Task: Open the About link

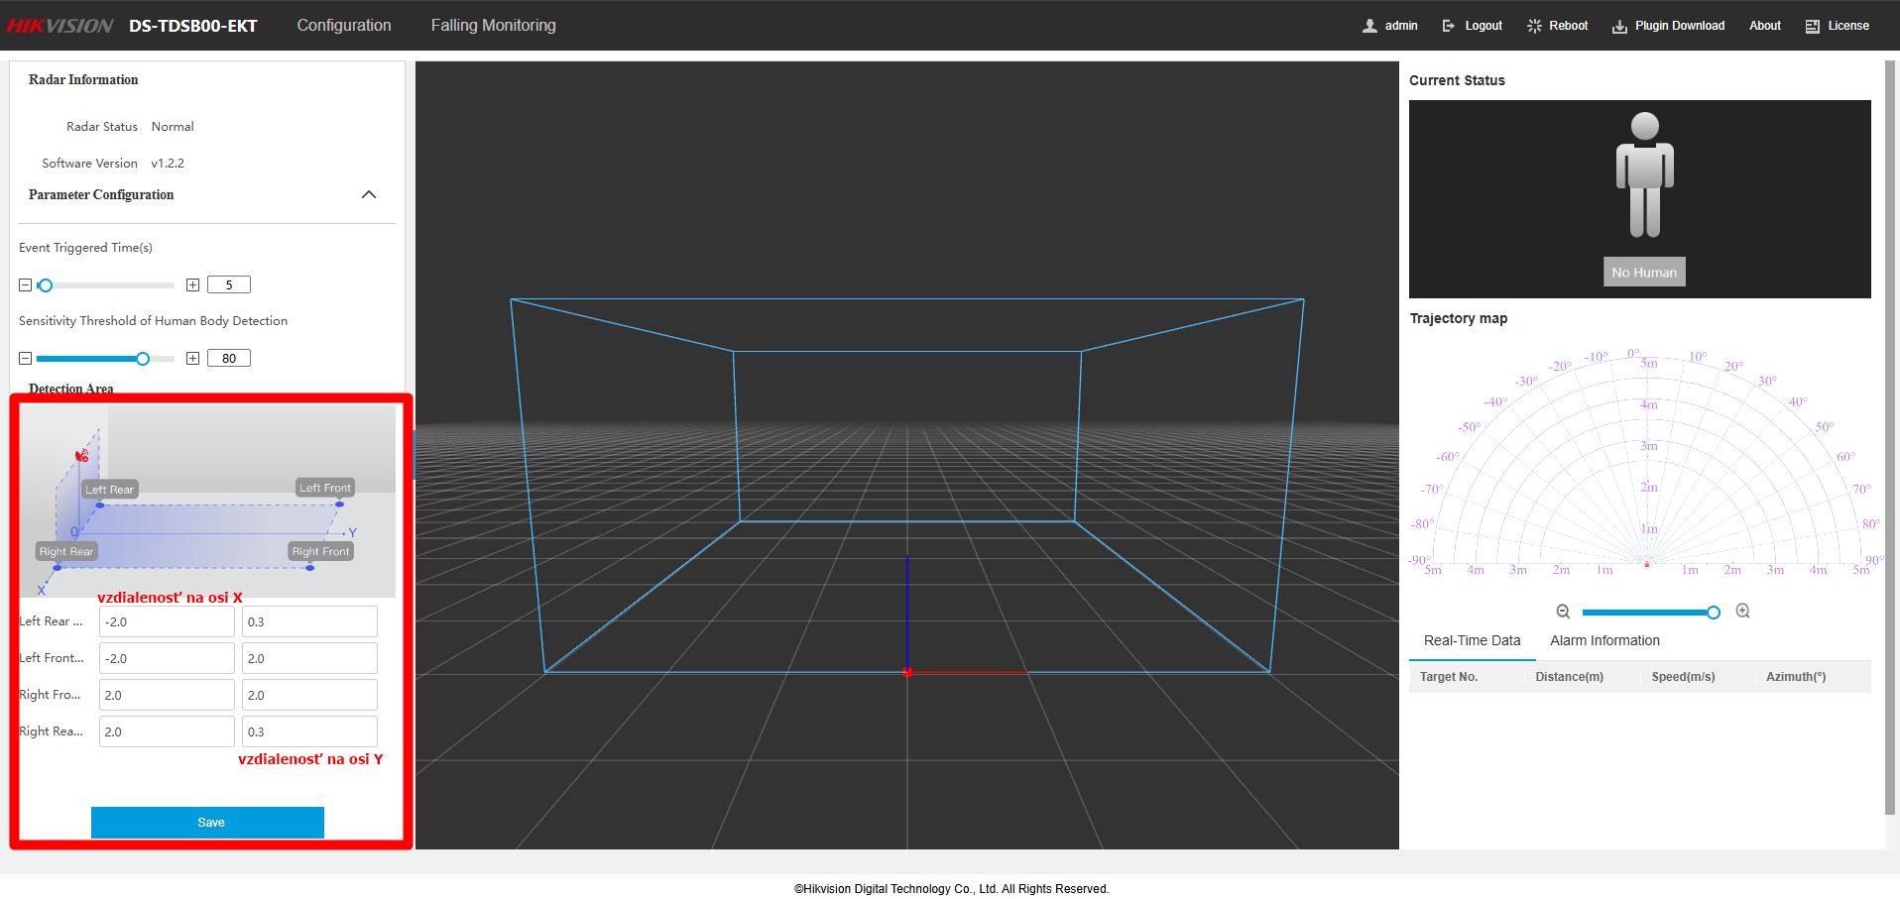Action: pyautogui.click(x=1764, y=26)
